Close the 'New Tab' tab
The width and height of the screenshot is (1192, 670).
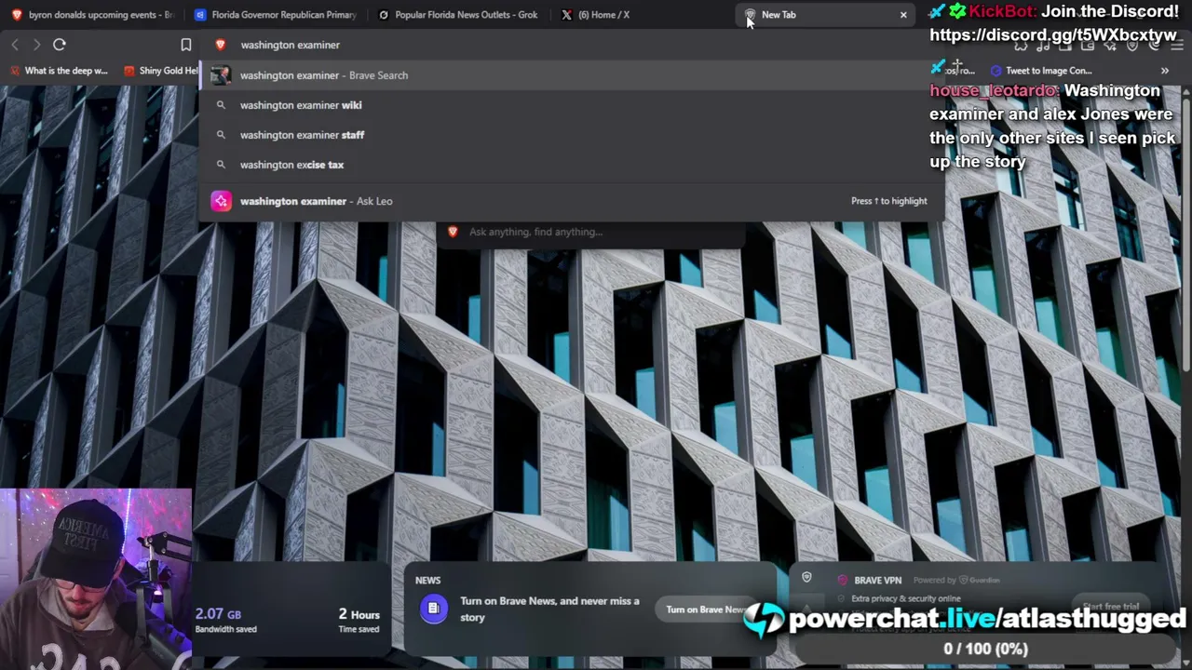click(903, 15)
